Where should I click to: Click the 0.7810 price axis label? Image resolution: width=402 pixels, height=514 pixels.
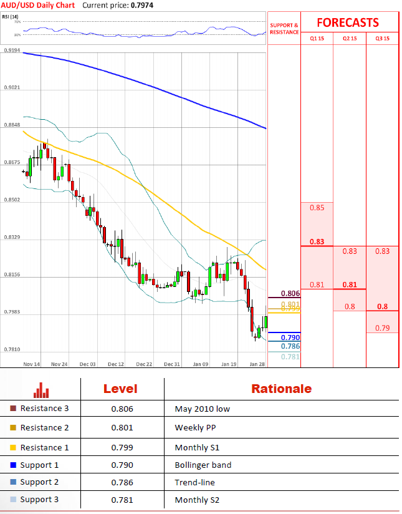[x=12, y=349]
